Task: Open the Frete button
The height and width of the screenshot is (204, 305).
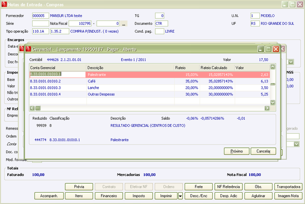Action: 198,186
